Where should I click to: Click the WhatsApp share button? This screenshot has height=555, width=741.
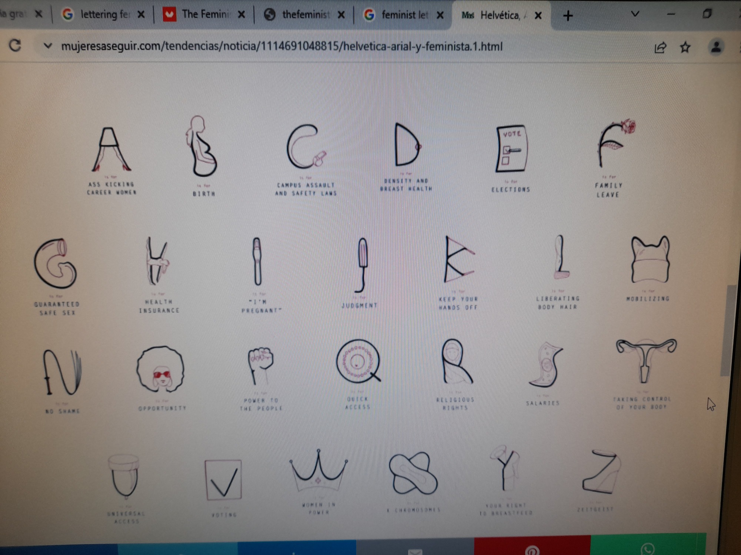point(648,548)
